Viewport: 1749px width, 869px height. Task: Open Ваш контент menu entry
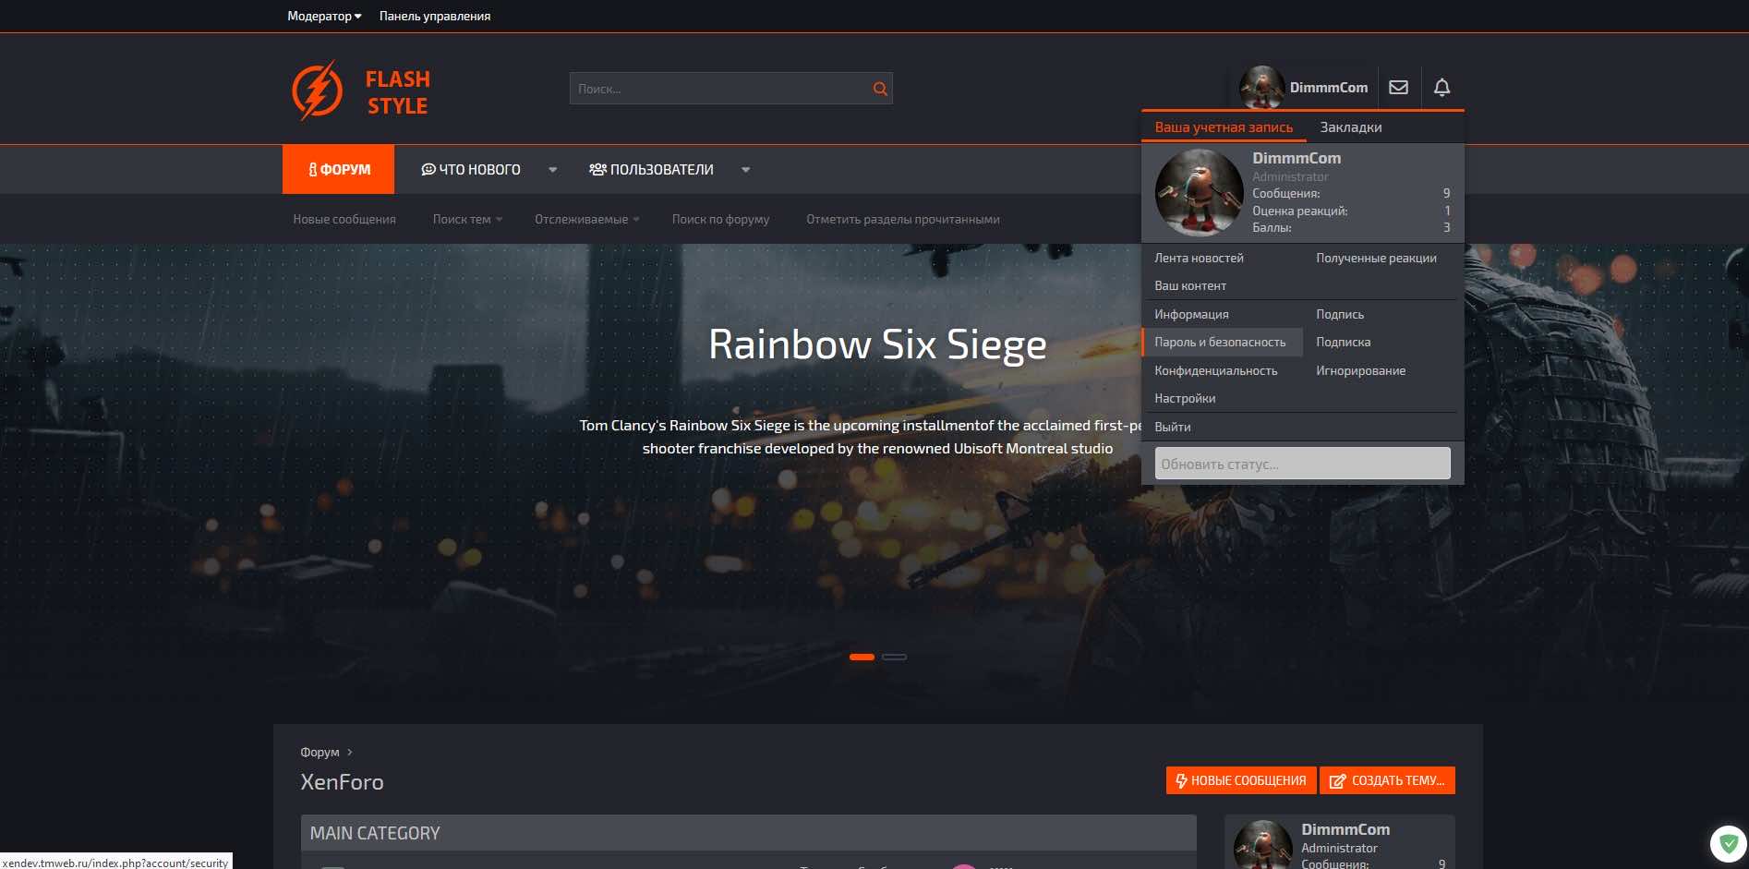point(1190,285)
